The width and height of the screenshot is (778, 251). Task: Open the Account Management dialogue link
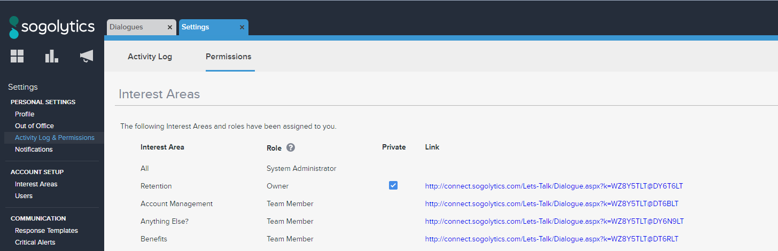click(x=551, y=204)
